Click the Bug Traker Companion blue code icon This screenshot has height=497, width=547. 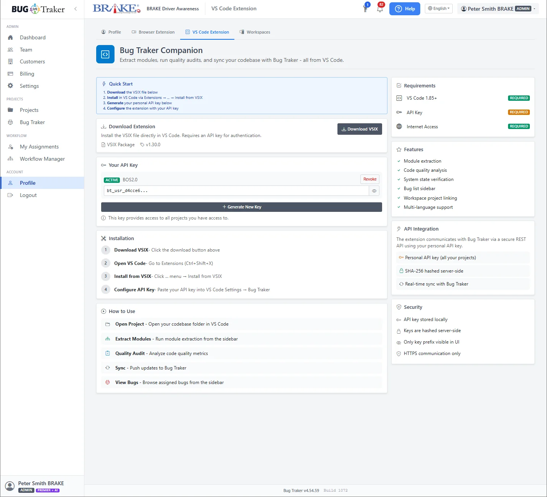click(x=105, y=55)
